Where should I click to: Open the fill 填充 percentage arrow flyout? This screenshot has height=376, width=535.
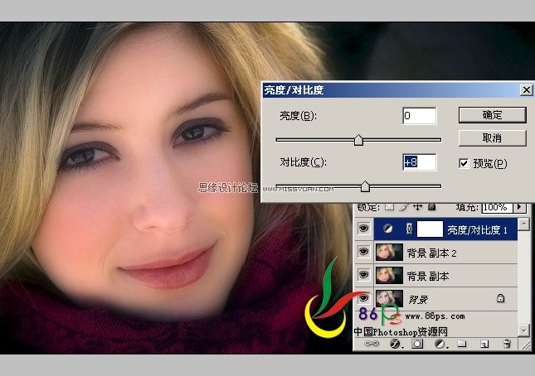(520, 207)
